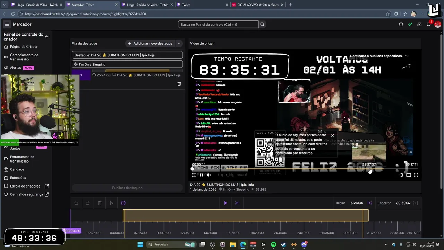The width and height of the screenshot is (444, 250).
Task: Open Gerenciamento de transmissão in sidebar
Action: click(x=24, y=57)
